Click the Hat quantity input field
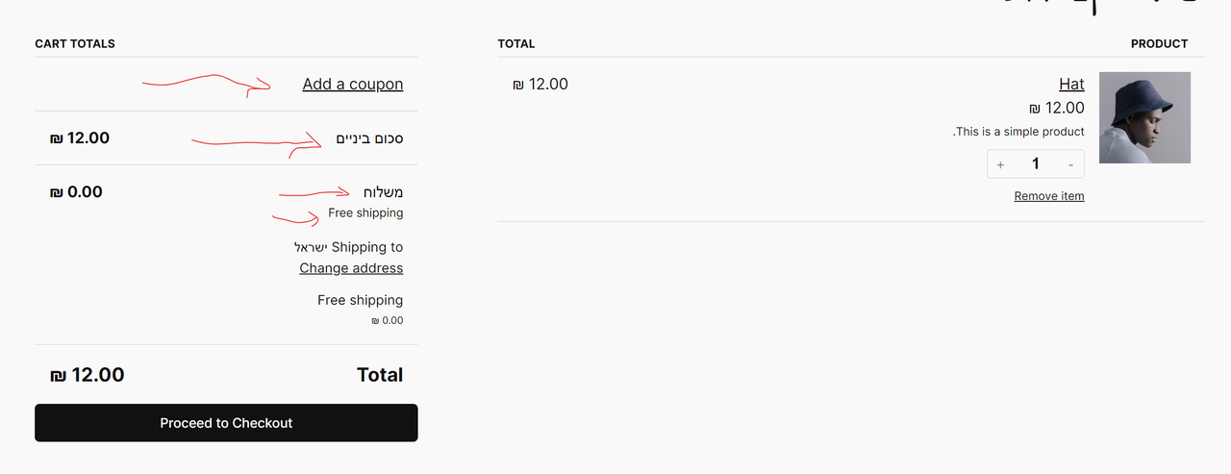 click(1036, 164)
